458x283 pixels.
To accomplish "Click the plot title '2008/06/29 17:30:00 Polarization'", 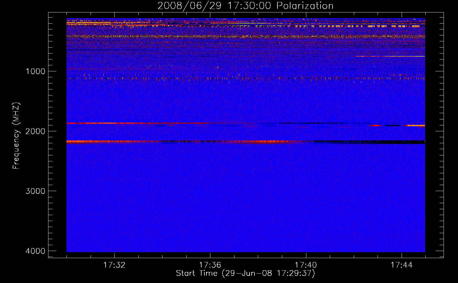I will pos(245,6).
